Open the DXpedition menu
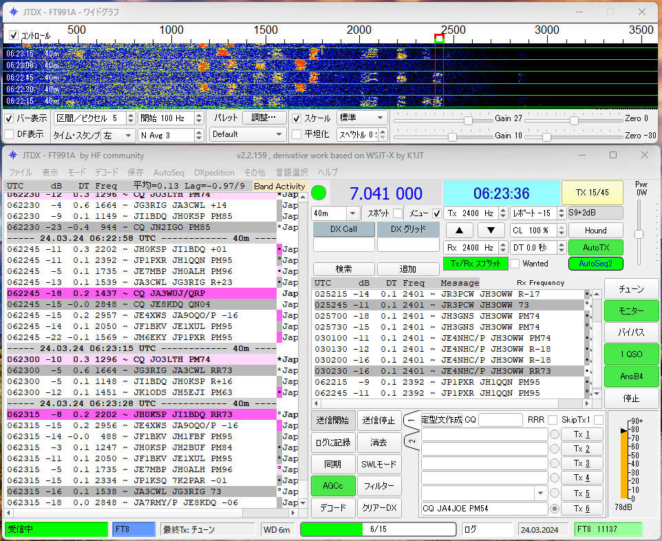The image size is (662, 541). (x=214, y=172)
